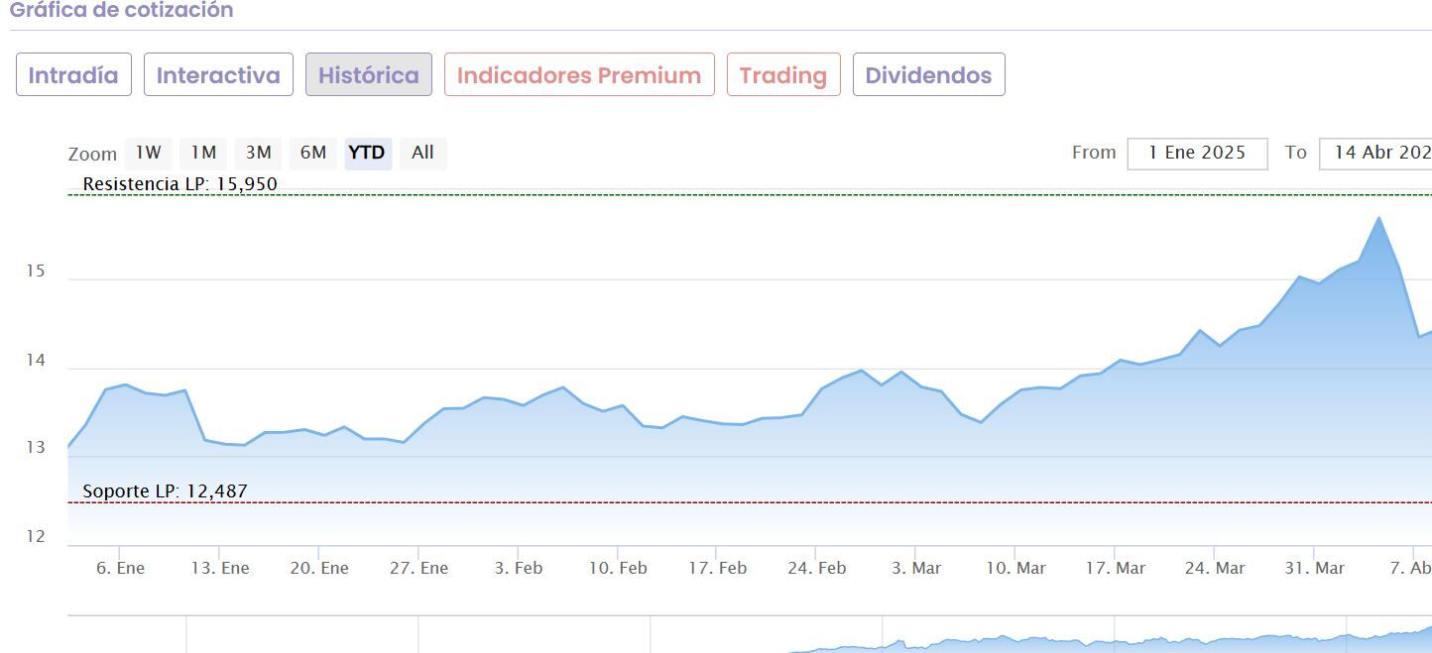Open the Indicadores Premium tab

pyautogui.click(x=579, y=75)
